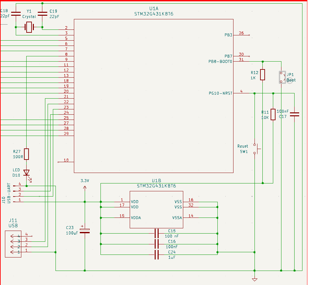Select the PG10-NRST pin label

click(x=220, y=93)
